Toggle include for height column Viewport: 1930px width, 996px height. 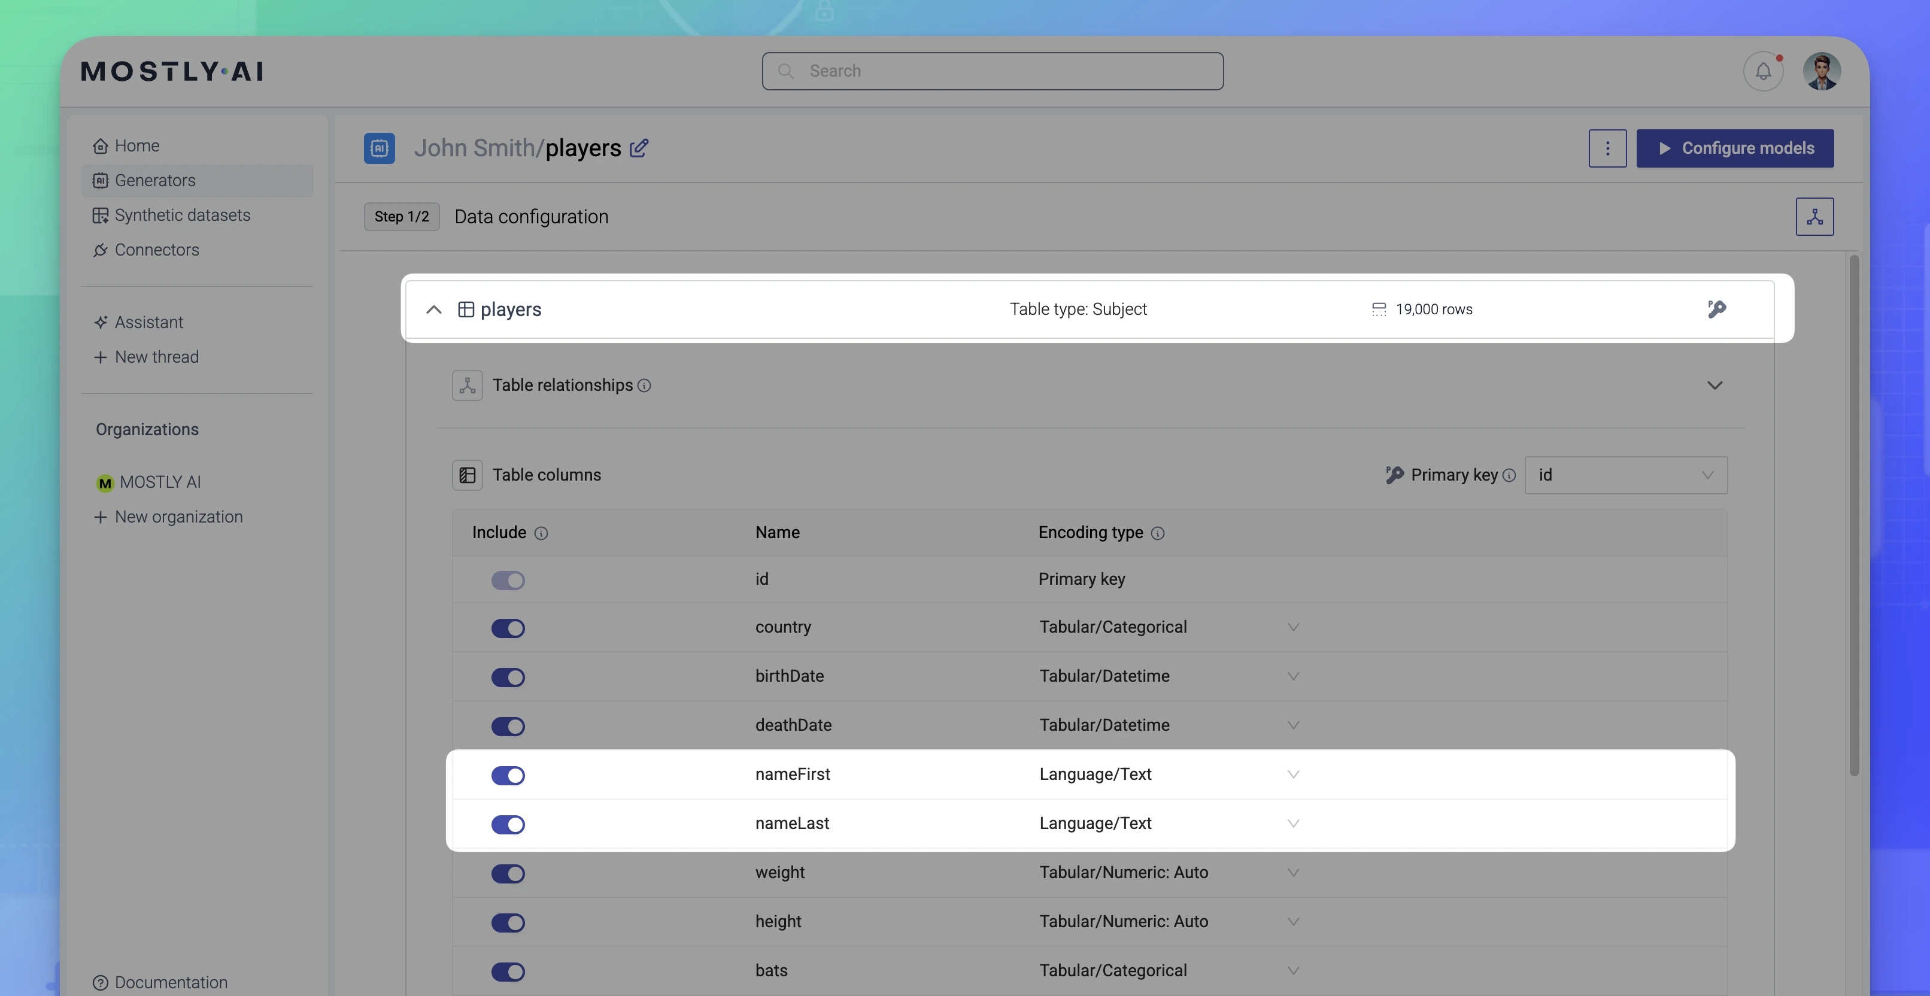point(508,922)
